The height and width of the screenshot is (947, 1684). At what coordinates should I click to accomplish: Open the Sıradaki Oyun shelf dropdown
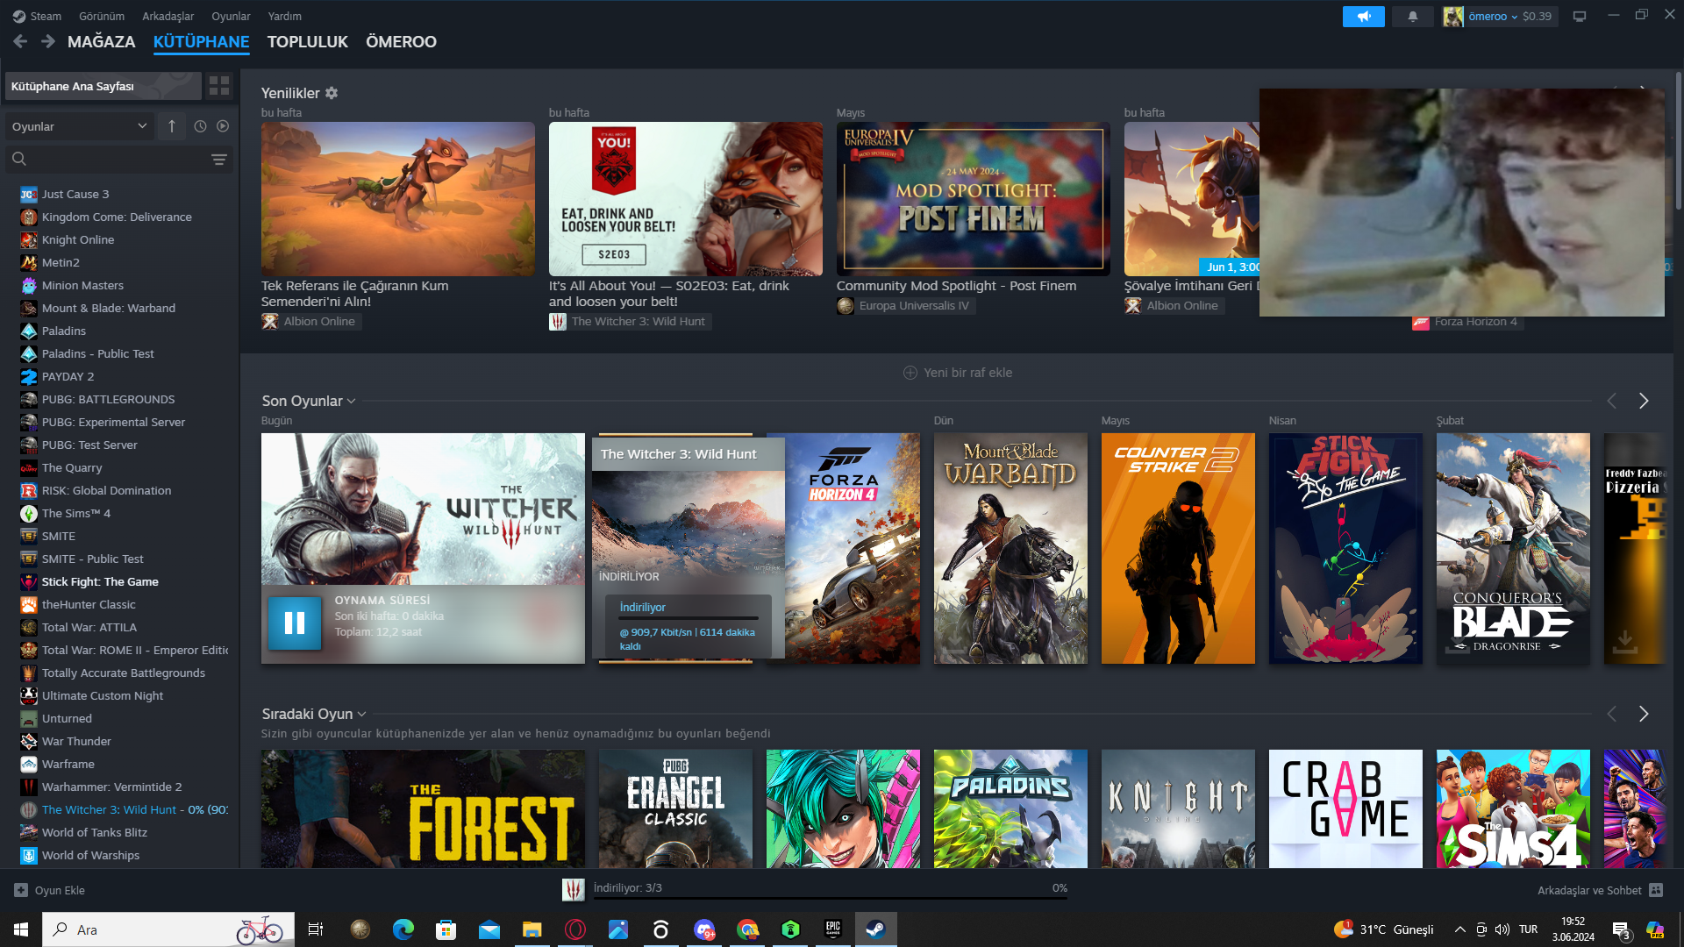pyautogui.click(x=361, y=715)
